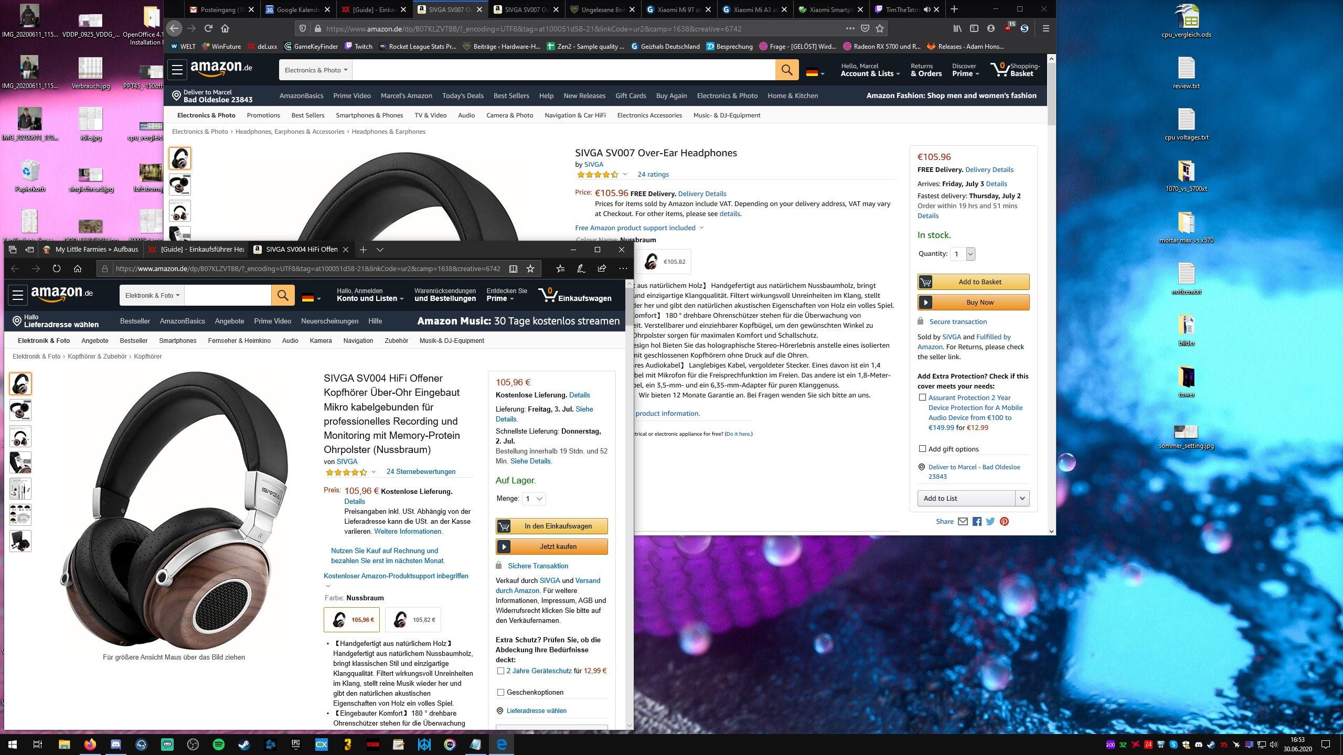Select €105.82 colour variant in Firefox window
This screenshot has width=1343, height=755.
tap(664, 262)
